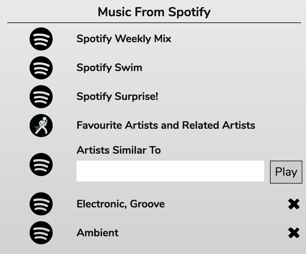Viewport: 306px width, 254px height.
Task: Play the Spotify Weekly Mix
Action: point(124,39)
